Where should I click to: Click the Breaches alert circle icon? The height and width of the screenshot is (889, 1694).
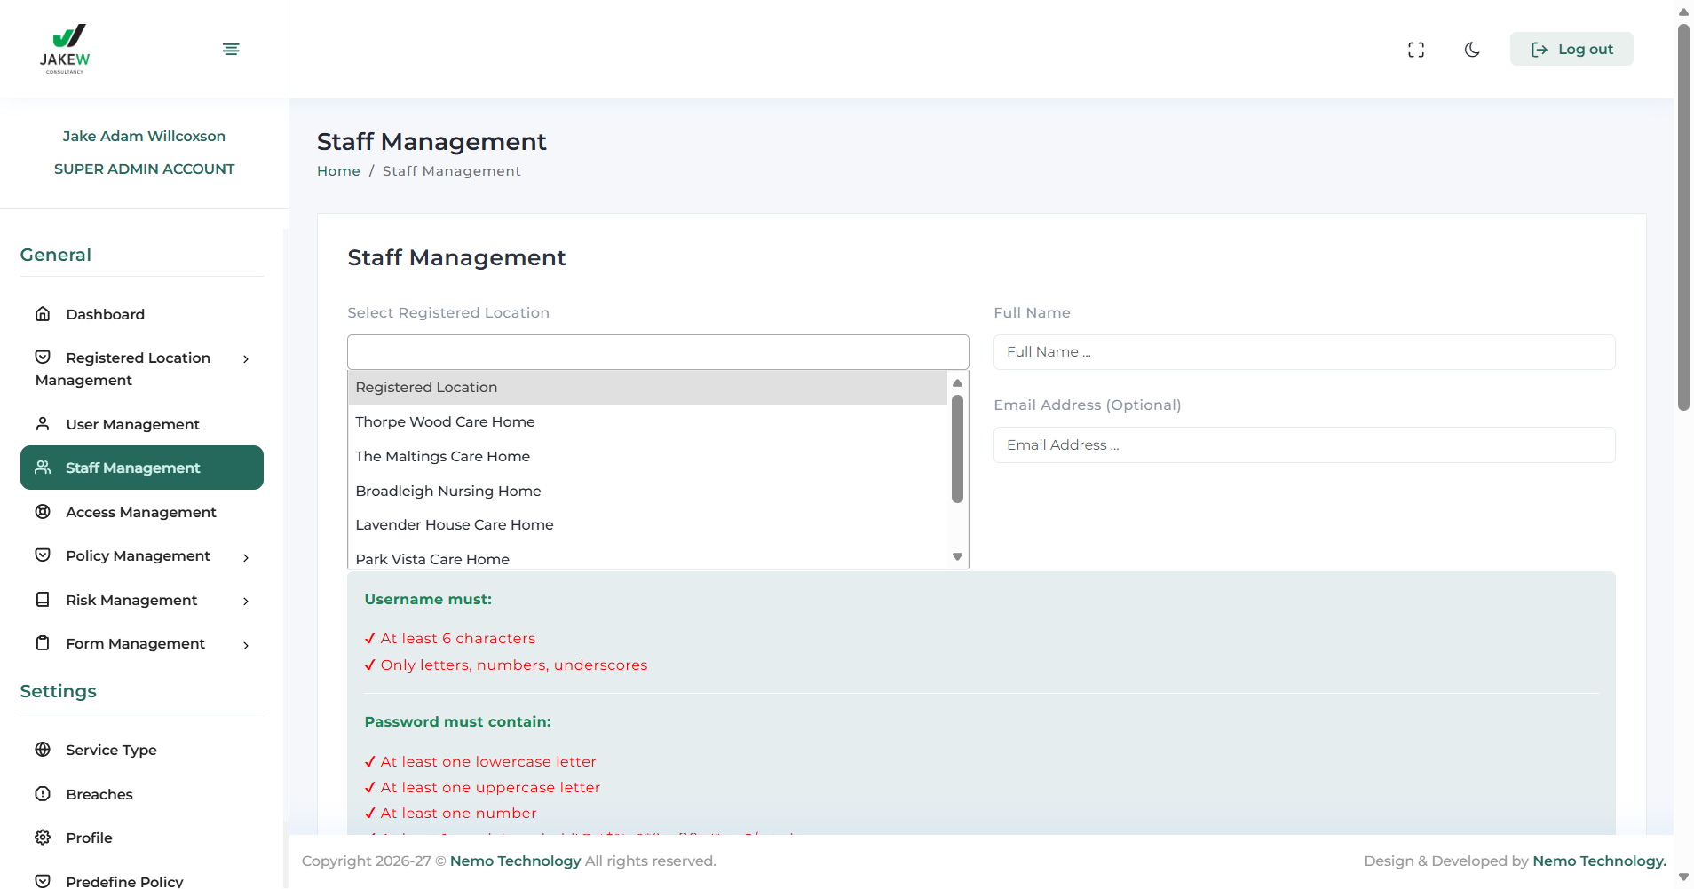[x=43, y=794]
